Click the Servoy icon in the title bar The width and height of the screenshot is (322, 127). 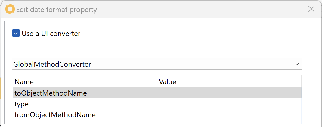(x=10, y=9)
